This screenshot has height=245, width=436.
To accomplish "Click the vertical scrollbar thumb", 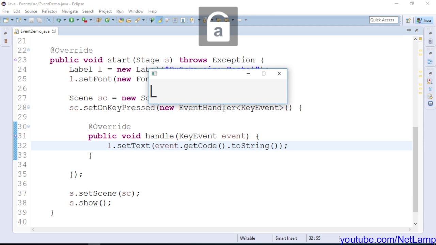I will (x=415, y=169).
